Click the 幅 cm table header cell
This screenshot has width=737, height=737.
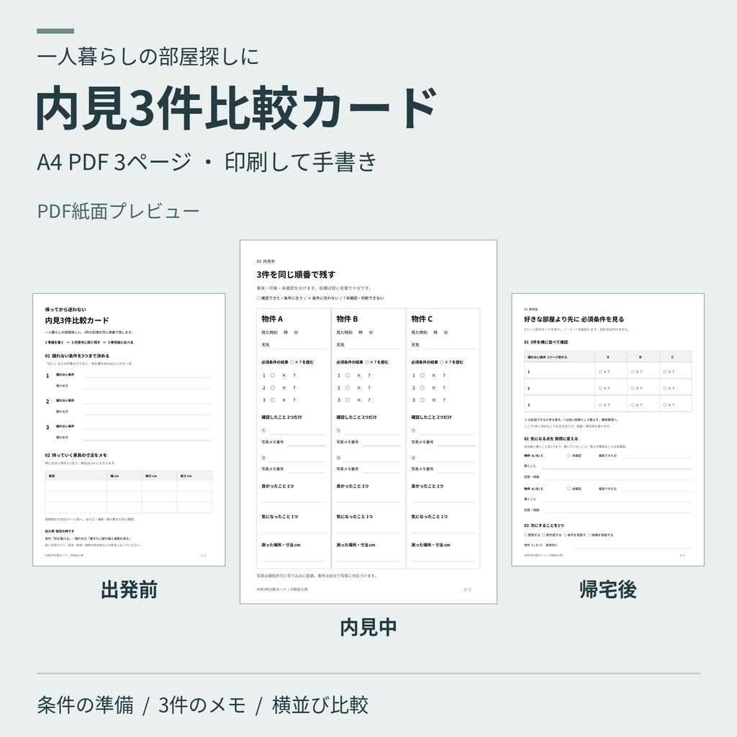point(124,476)
